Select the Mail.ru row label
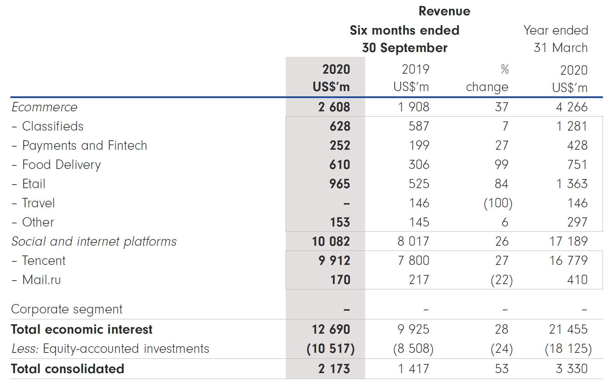This screenshot has width=612, height=386. coord(41,280)
